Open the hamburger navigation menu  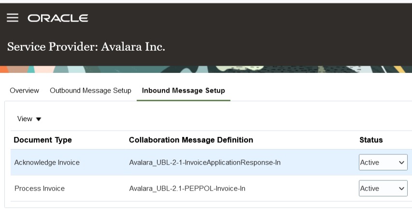(13, 18)
